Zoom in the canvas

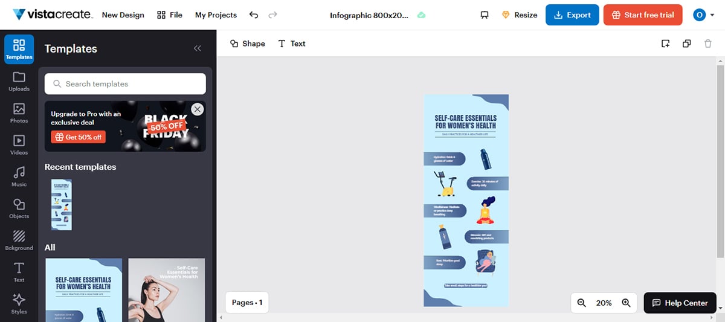click(x=626, y=303)
